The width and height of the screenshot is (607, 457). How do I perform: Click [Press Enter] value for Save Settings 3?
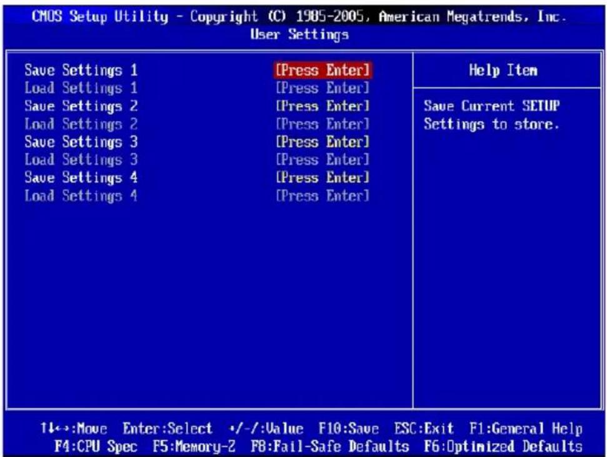tap(323, 142)
